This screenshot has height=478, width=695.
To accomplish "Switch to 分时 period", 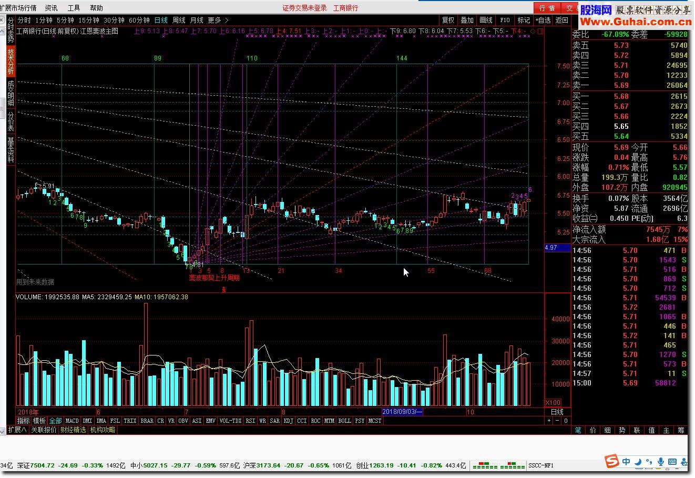I will (25, 20).
